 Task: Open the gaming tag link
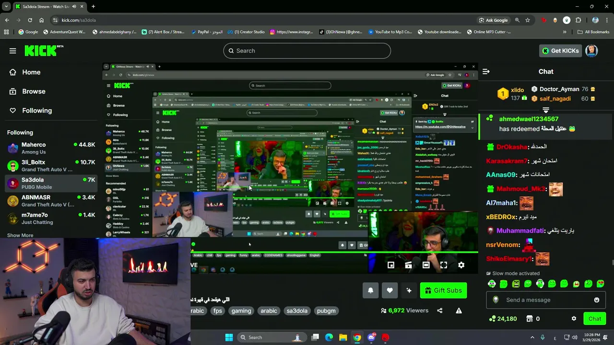[x=241, y=311]
